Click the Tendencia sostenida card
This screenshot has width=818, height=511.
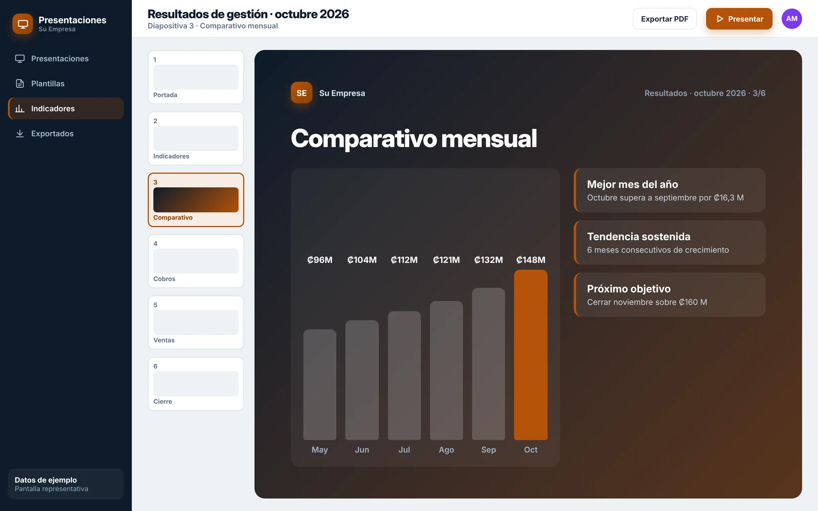pos(670,243)
